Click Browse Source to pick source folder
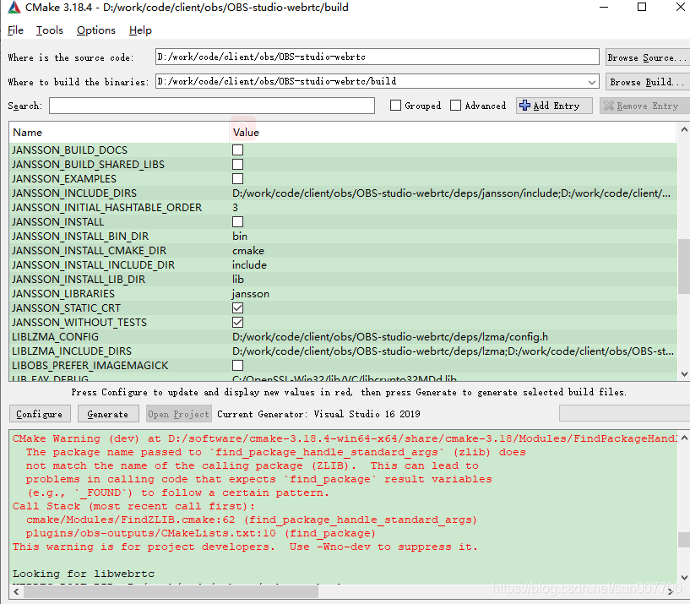Viewport: 690px width, 604px height. pos(646,57)
